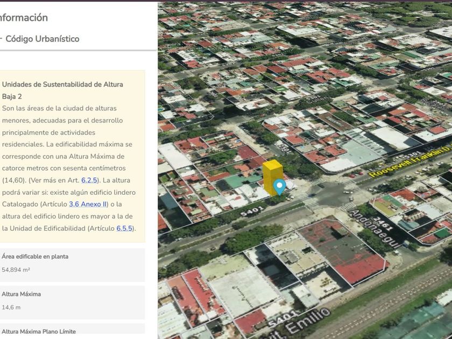
Task: Click the yellow 3D building volume
Action: (272, 179)
